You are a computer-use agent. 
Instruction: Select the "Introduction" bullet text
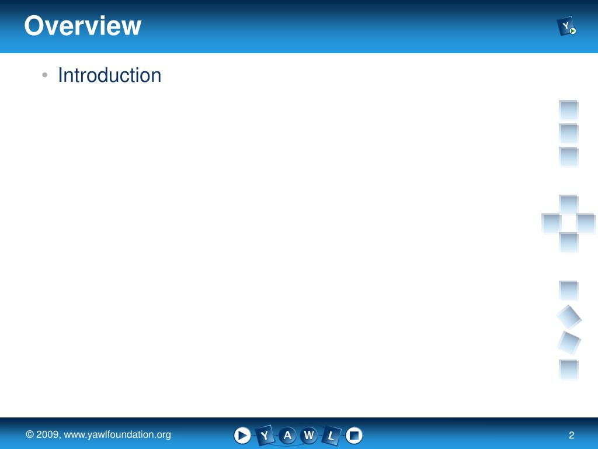pyautogui.click(x=110, y=75)
